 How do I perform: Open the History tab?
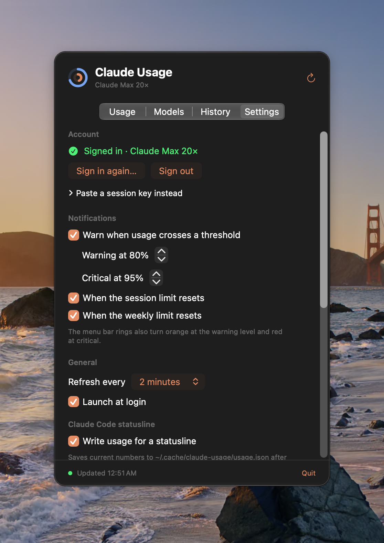pyautogui.click(x=215, y=112)
